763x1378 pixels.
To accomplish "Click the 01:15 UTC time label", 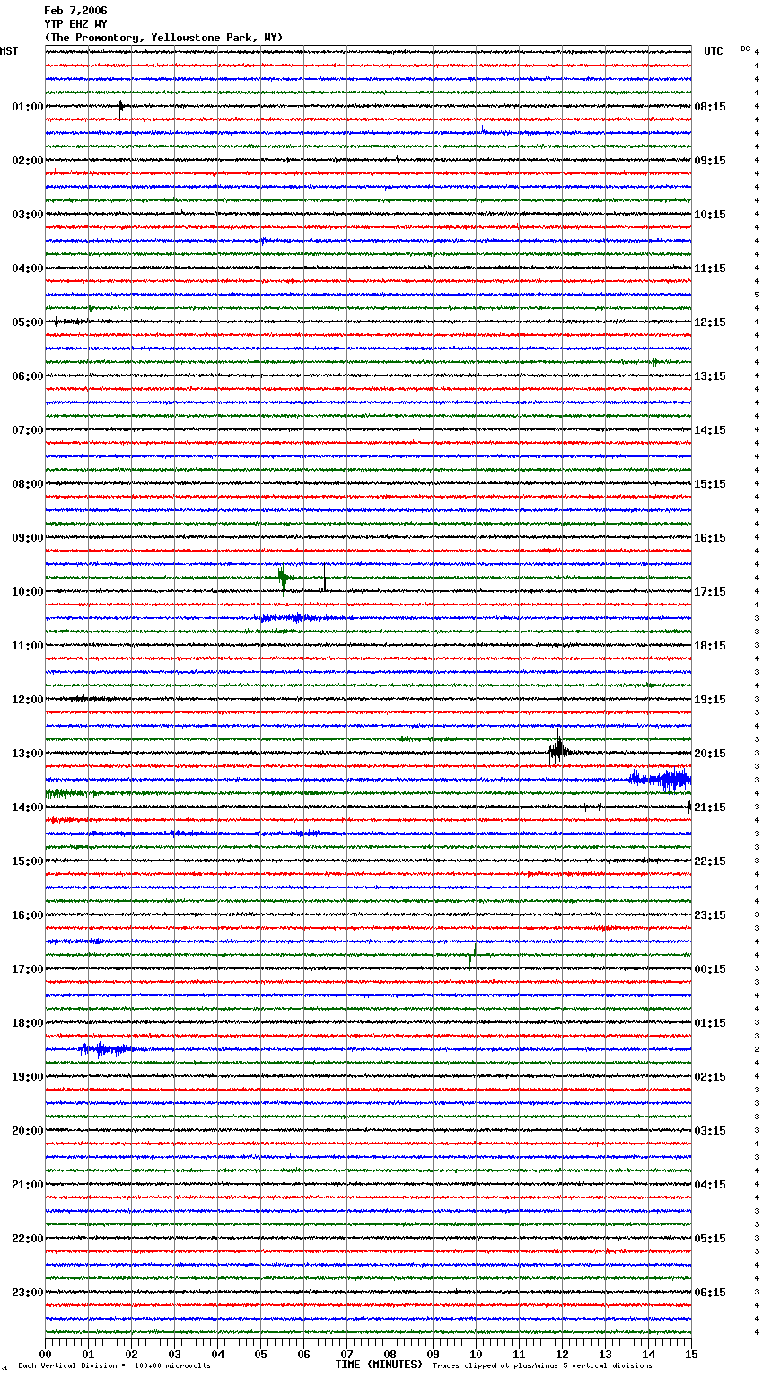I will [710, 1023].
